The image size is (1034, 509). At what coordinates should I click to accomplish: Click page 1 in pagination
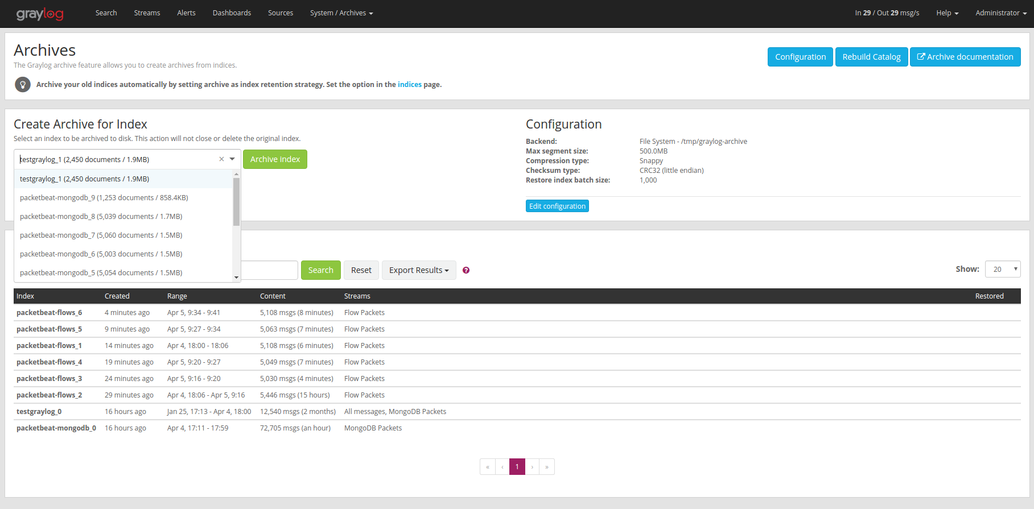tap(517, 467)
